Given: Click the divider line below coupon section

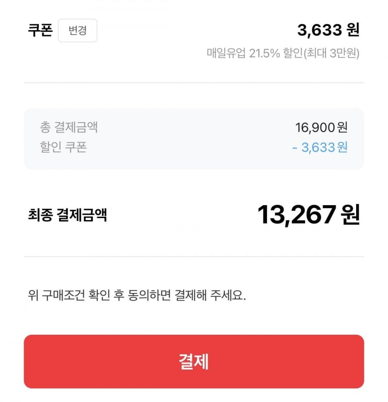Looking at the screenshot, I should tap(194, 83).
